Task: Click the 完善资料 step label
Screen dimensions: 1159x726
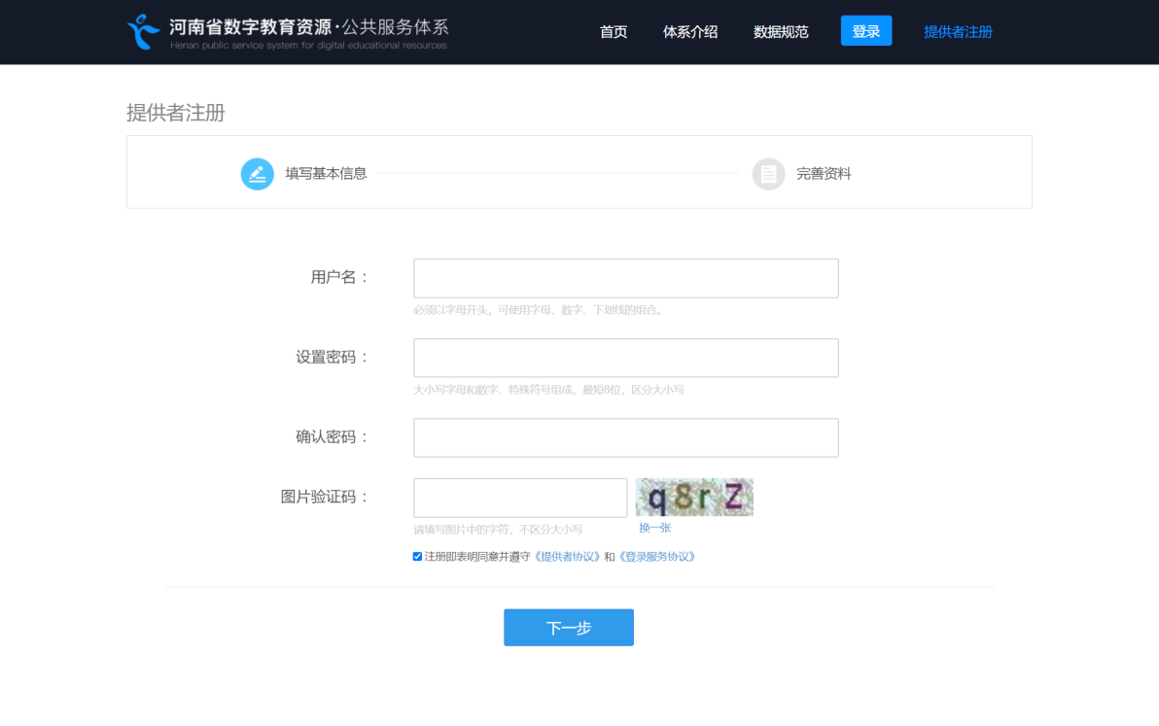Action: pyautogui.click(x=824, y=174)
